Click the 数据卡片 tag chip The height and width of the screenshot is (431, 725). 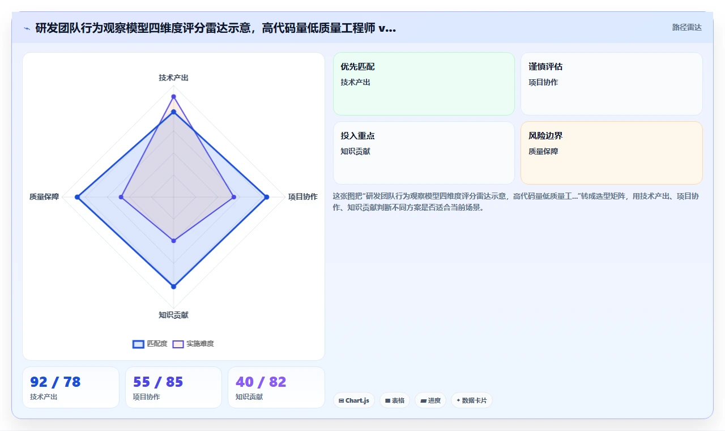[x=472, y=400]
